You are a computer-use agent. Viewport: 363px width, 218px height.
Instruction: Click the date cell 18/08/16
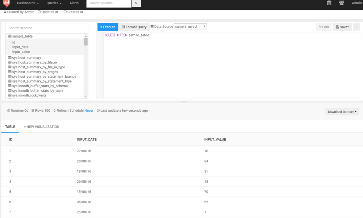pyautogui.click(x=84, y=171)
